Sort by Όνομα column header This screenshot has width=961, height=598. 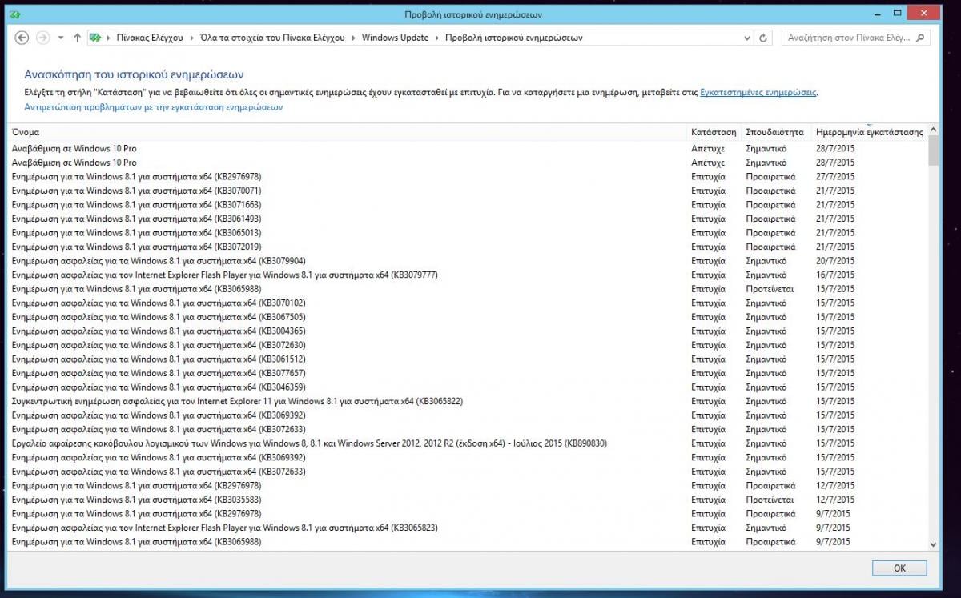point(347,132)
